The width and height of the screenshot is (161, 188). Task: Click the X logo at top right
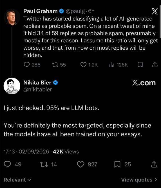click(155, 12)
